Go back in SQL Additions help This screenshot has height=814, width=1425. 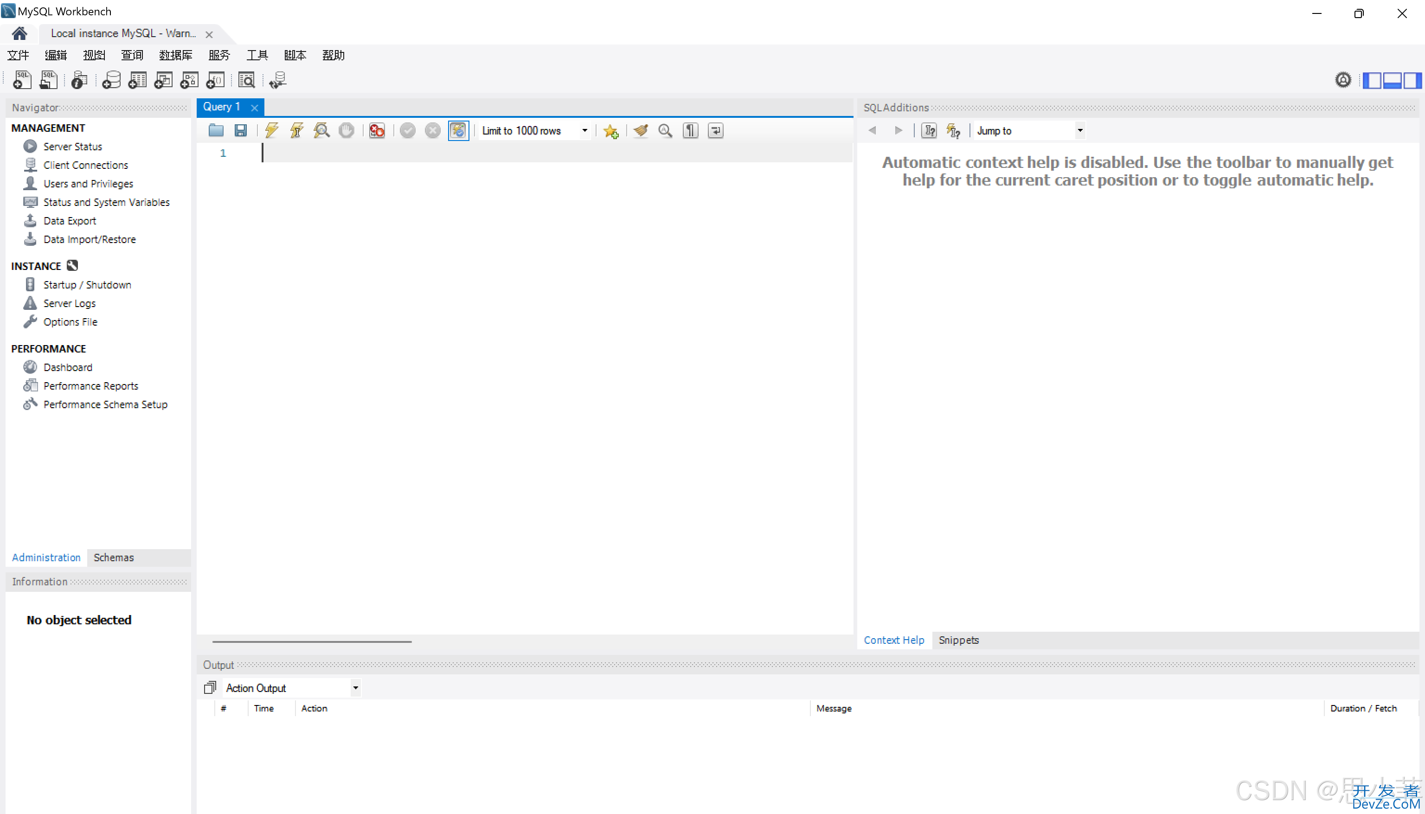[x=872, y=130]
